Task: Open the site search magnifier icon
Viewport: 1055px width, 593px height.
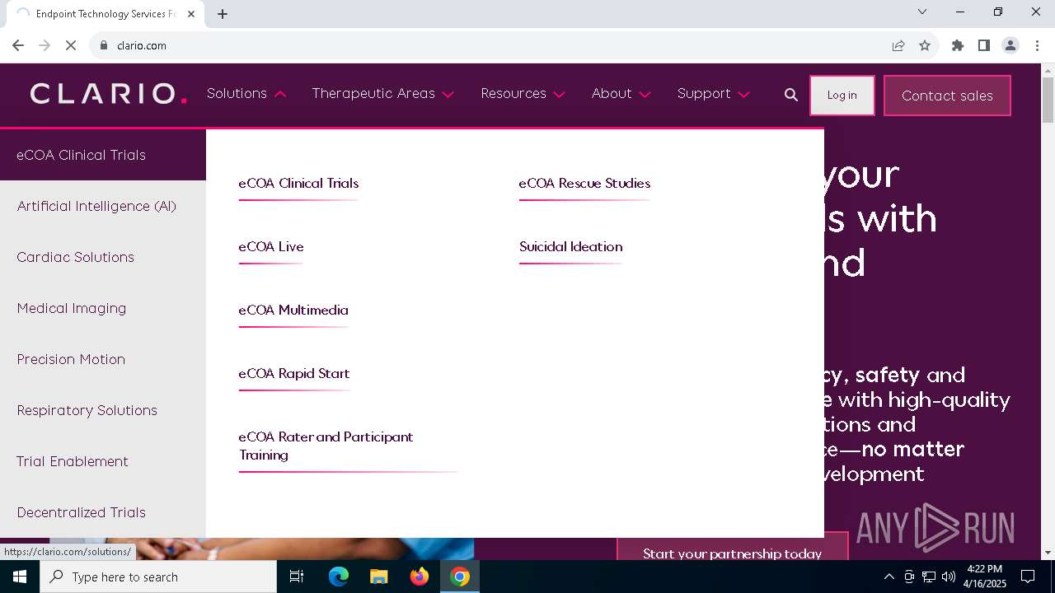Action: [791, 95]
